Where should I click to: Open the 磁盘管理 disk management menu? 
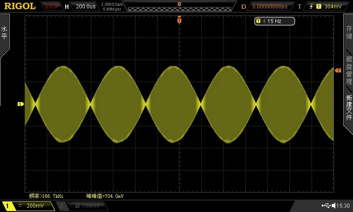(349, 70)
